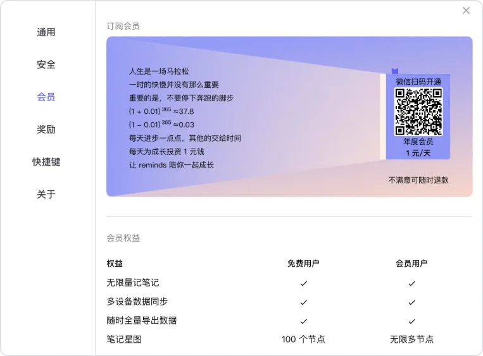
Task: Click the 让 reminds 陪你一起成长 line
Action: tap(172, 165)
